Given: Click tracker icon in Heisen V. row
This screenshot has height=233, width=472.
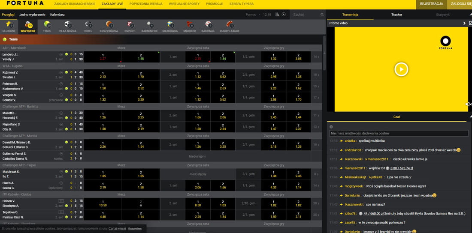Looking at the screenshot, I should (61, 201).
